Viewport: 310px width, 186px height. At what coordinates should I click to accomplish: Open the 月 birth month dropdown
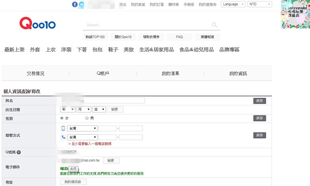click(x=84, y=109)
